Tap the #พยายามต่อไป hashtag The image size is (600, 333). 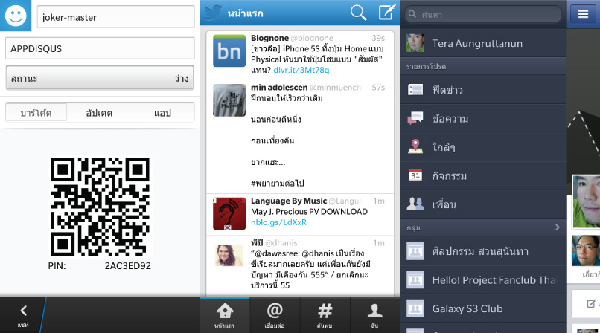coord(278,184)
